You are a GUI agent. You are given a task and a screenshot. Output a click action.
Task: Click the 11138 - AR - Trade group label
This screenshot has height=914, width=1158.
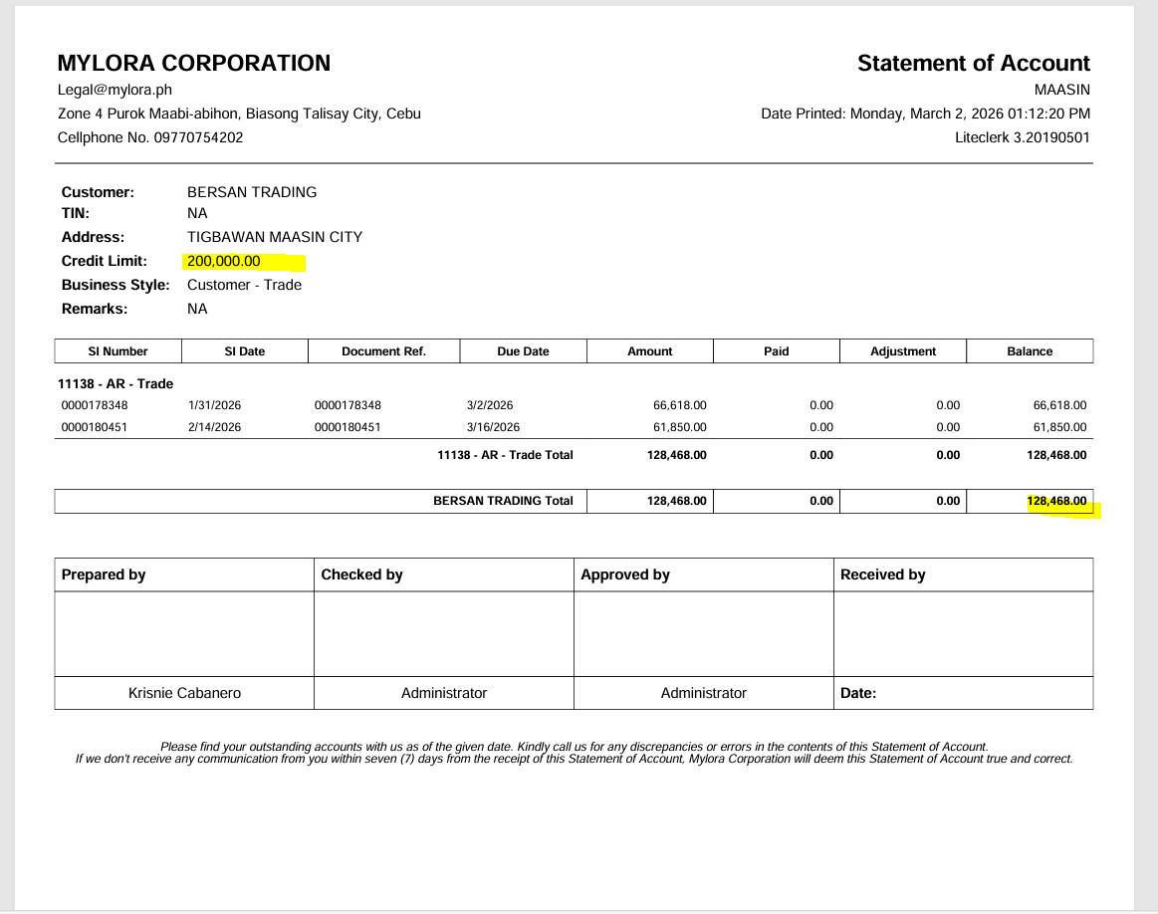pos(116,383)
